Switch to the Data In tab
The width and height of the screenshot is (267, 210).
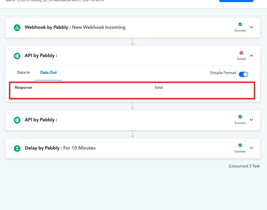23,72
